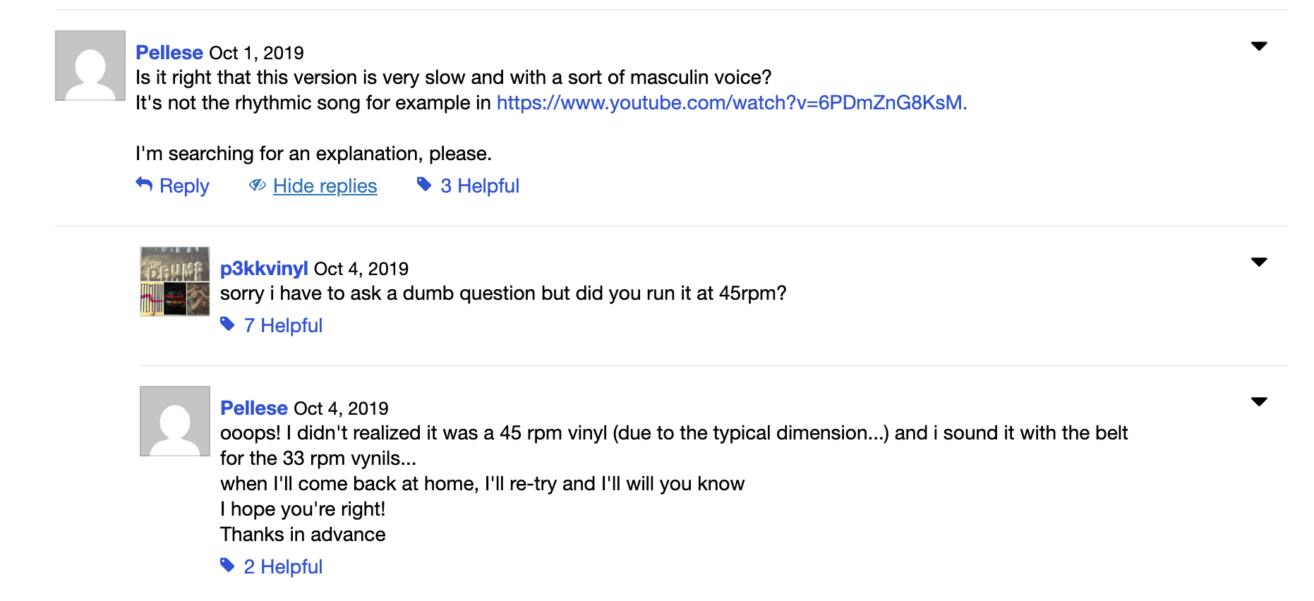Collapse the thread with Hide replies
Image resolution: width=1314 pixels, height=601 pixels.
click(x=325, y=186)
